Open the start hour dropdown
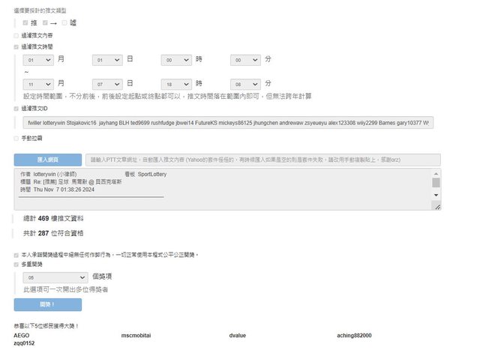 tap(176, 60)
